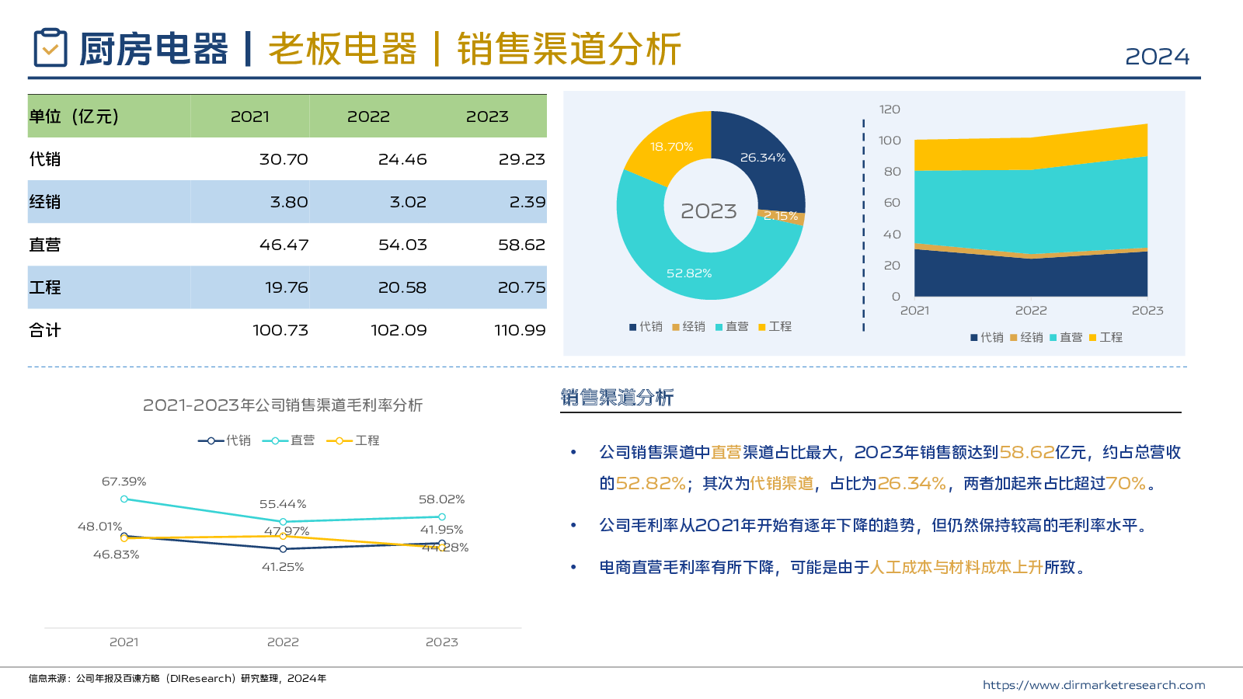Screen dimensions: 1243x699
Task: Click the 销售渠道分析 section heading
Action: tap(617, 398)
